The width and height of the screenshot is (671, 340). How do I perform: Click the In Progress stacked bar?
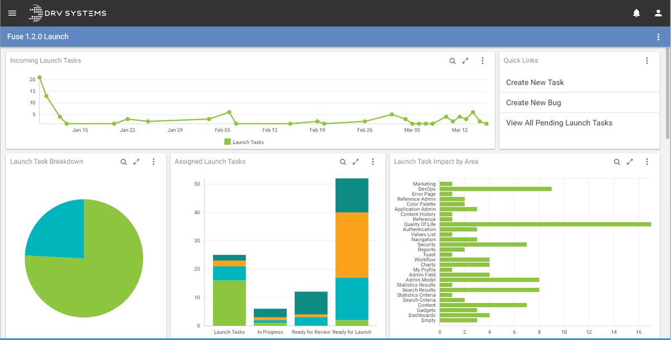[270, 317]
